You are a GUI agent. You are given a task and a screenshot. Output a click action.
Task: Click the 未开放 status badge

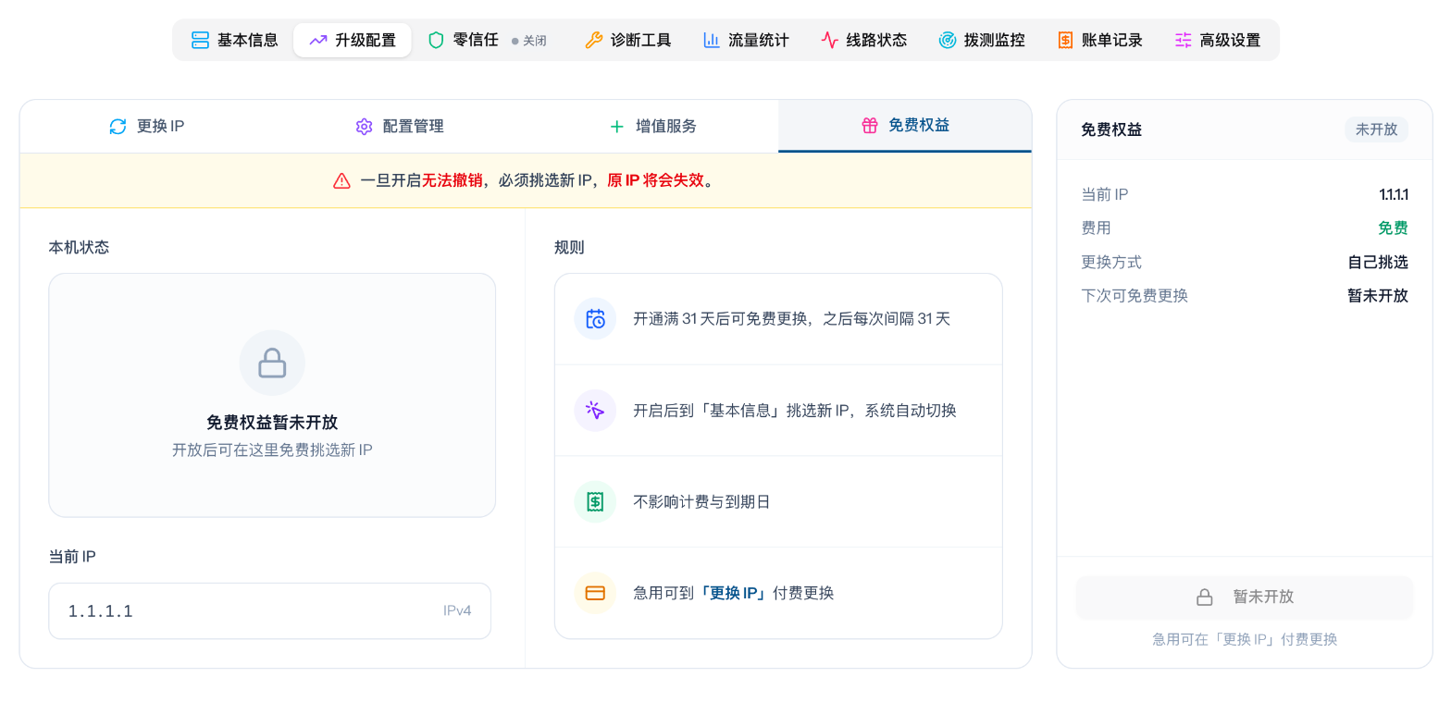click(1376, 129)
